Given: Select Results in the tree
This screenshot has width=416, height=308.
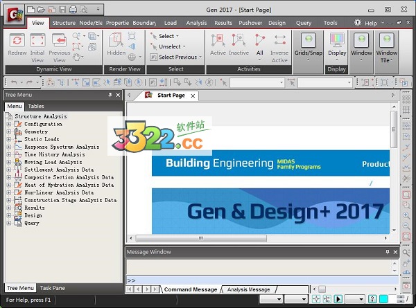Looking at the screenshot, I should click(x=35, y=208).
